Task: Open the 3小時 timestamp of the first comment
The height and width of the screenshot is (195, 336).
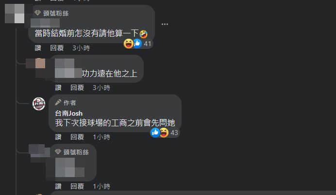Action: pyautogui.click(x=81, y=48)
